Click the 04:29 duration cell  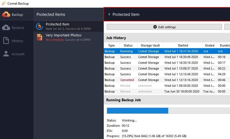pyautogui.click(x=221, y=74)
